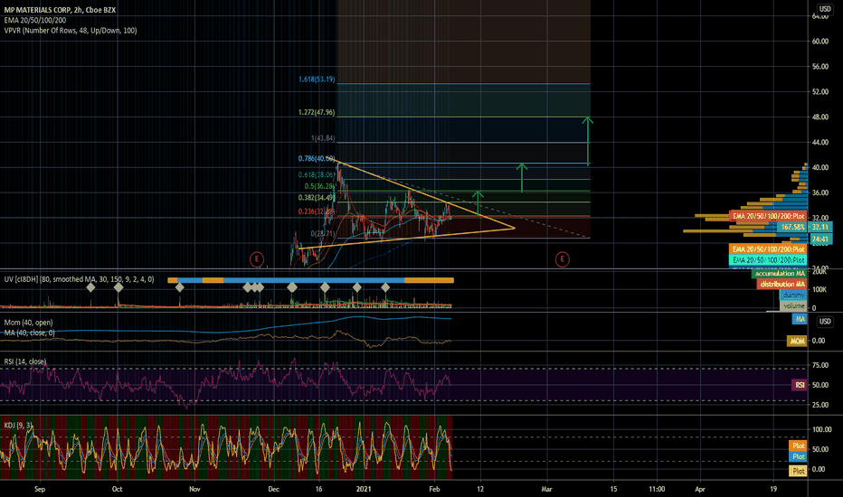Screen dimensions: 843x497
Task: Click the yellow Plot label in KDJ pane
Action: pyautogui.click(x=799, y=471)
